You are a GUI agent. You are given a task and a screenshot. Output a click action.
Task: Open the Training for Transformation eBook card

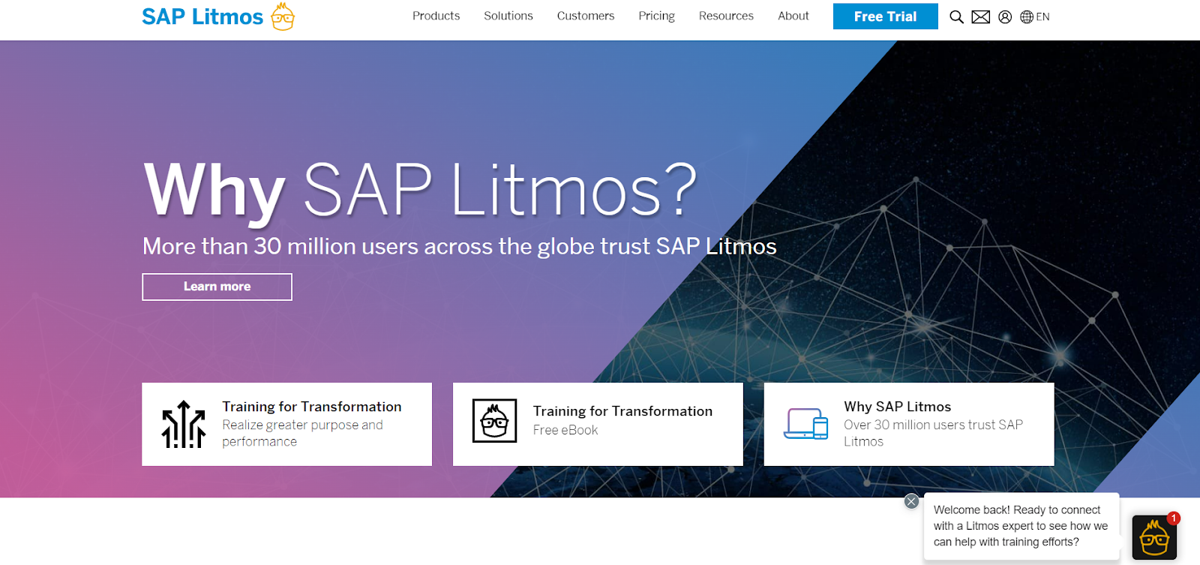click(x=598, y=424)
